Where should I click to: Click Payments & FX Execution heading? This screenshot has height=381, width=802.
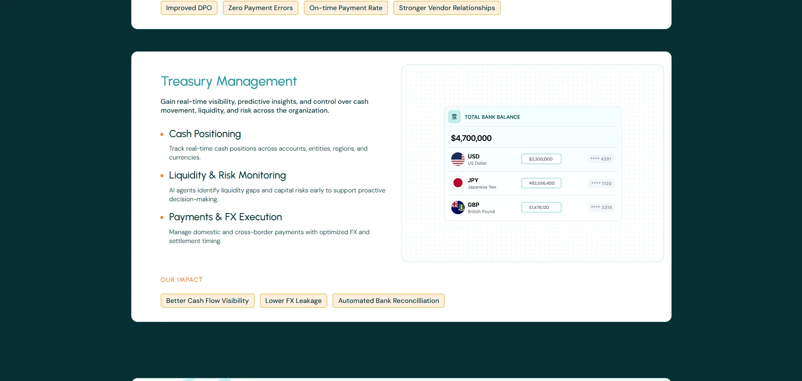(x=225, y=217)
